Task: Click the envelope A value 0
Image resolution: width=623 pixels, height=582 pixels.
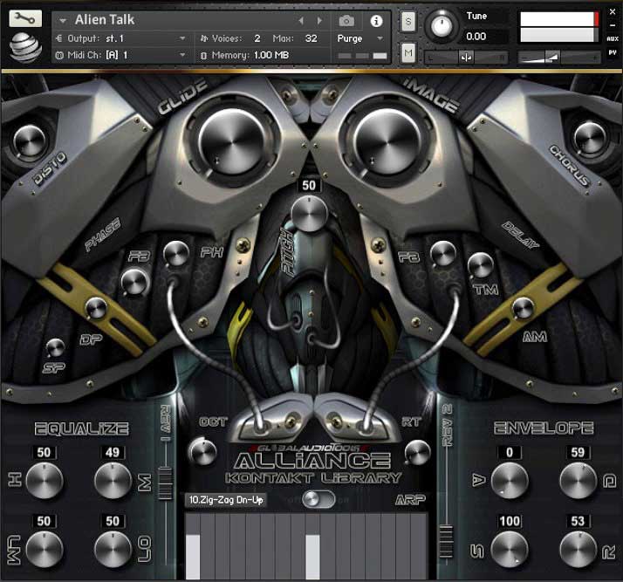Action: 510,453
